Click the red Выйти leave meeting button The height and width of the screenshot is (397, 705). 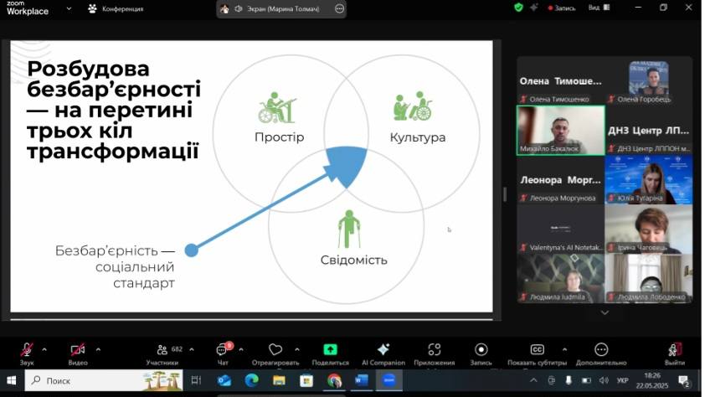pos(674,350)
